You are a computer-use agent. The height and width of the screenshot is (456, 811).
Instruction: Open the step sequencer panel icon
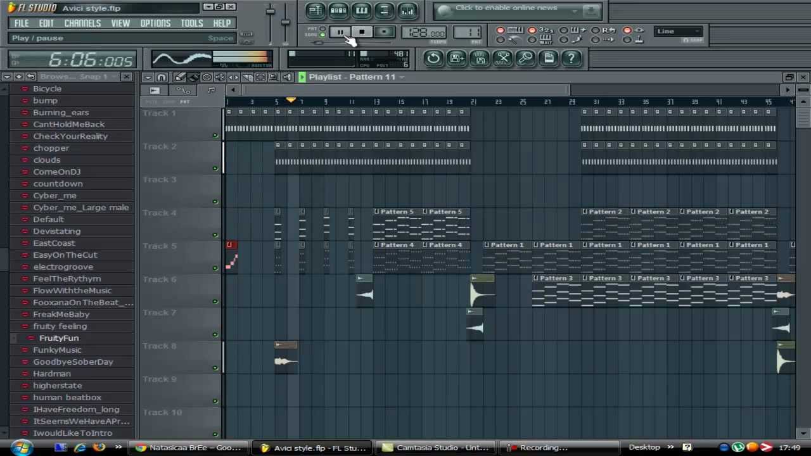point(338,10)
